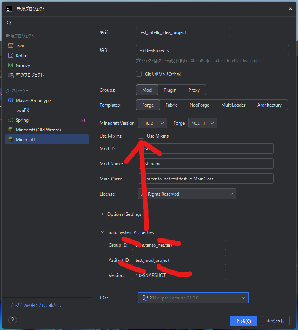The height and width of the screenshot is (330, 298).
Task: Open the Forge version dropdown
Action: tap(202, 123)
